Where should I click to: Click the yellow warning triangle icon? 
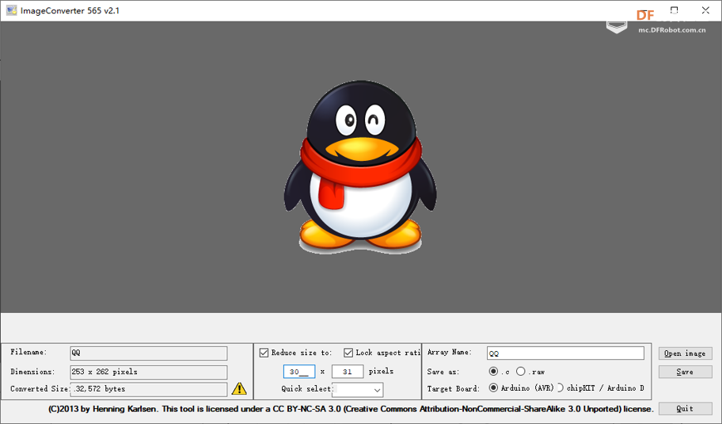click(x=239, y=388)
